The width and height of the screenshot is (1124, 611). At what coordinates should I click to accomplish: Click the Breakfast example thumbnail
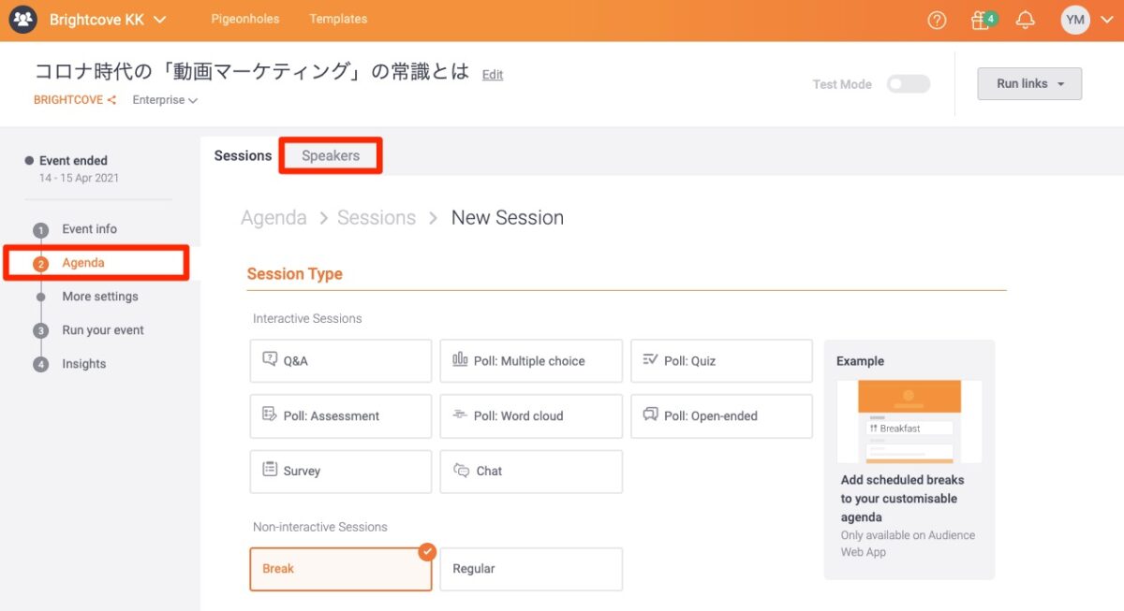pyautogui.click(x=908, y=421)
